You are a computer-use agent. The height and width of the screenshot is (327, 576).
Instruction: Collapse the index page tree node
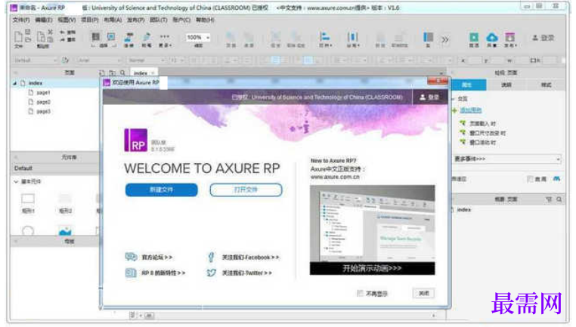14,83
